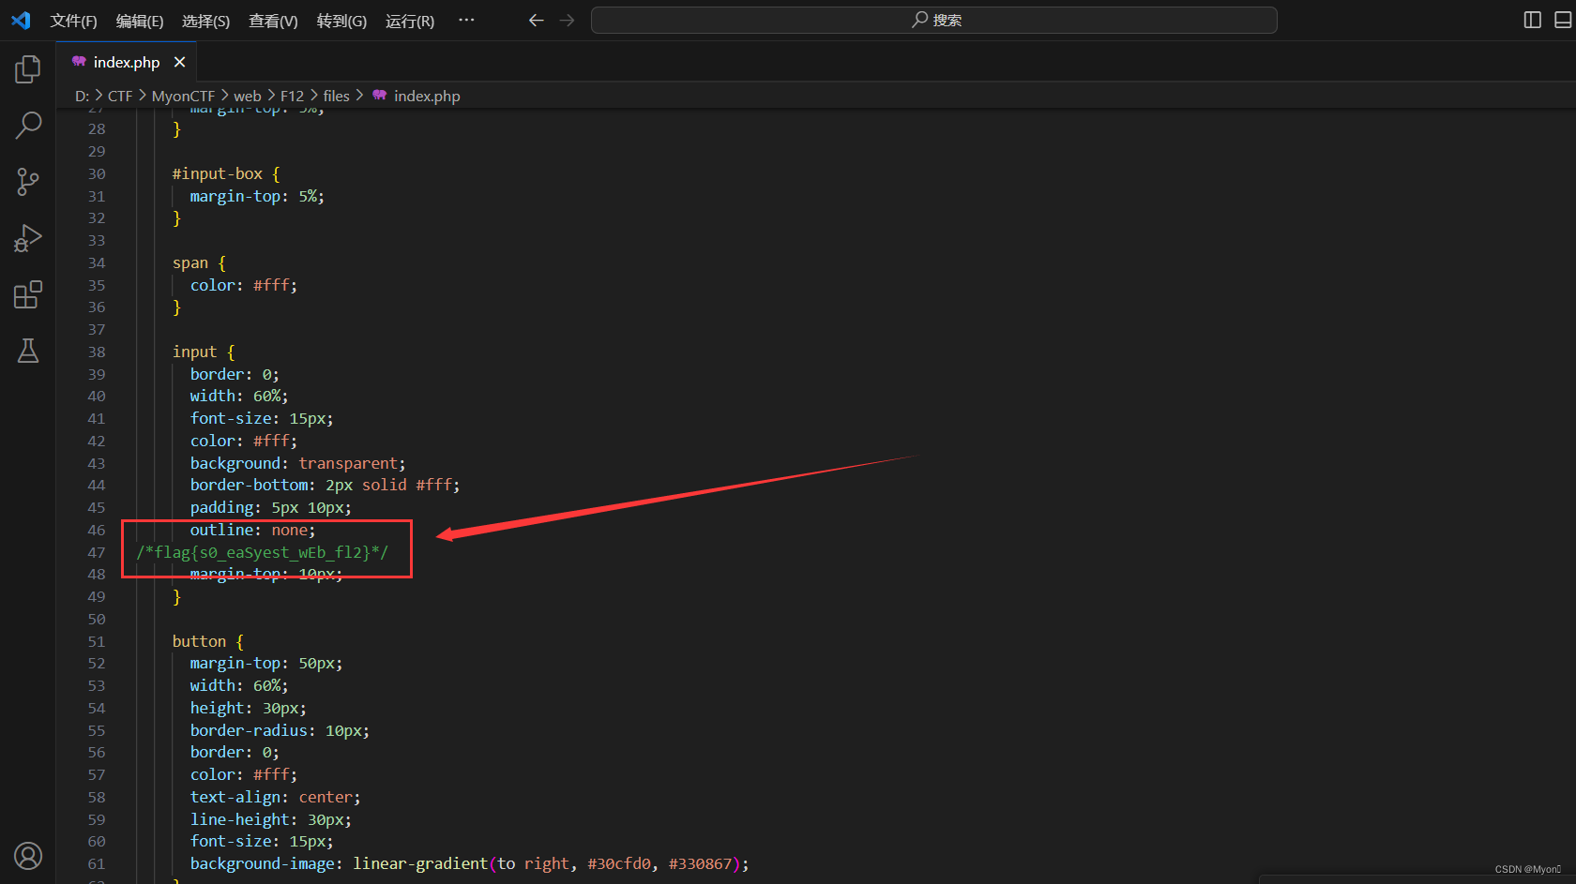Select the index.php editor tab

127,62
